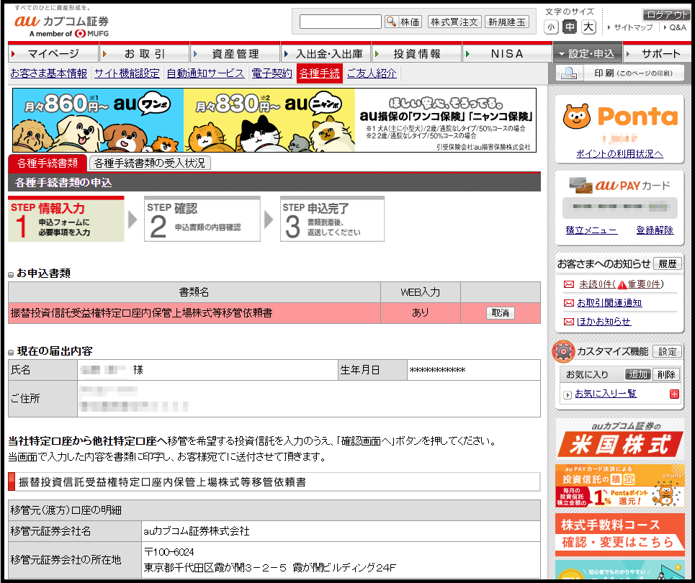Viewport: 695px width, 583px height.
Task: Click the envelope icon beside お取引関連通知
Action: [x=569, y=303]
